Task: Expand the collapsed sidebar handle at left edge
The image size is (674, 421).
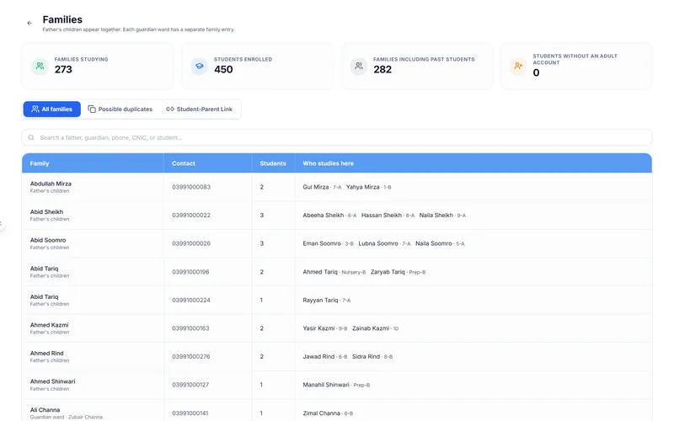Action: click(2, 223)
